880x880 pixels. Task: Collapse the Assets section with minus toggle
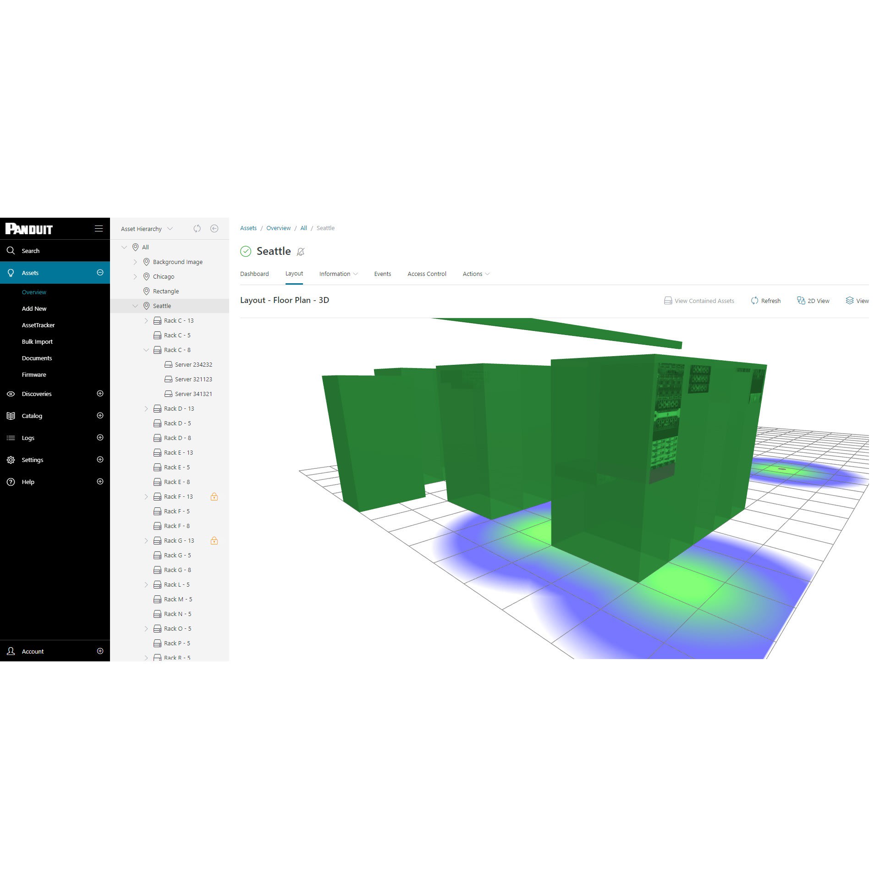click(x=100, y=273)
